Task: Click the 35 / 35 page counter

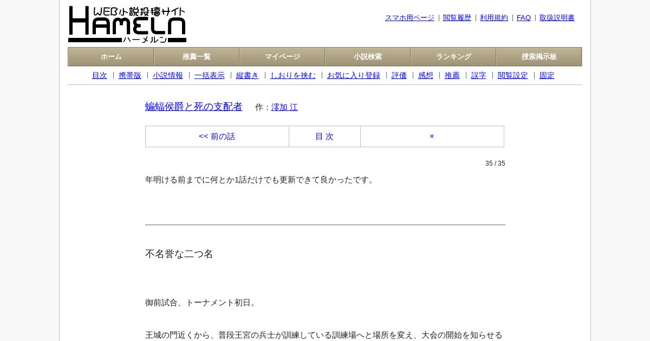Action: click(x=495, y=163)
